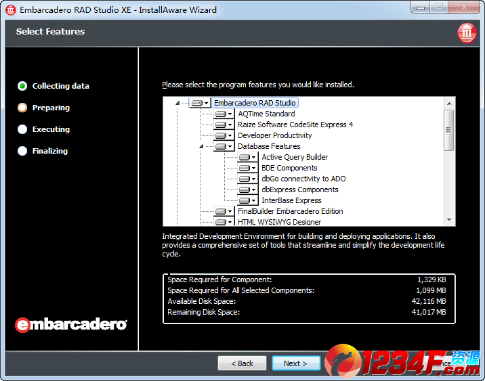
Task: Click feature icon next to Developer Productivity
Action: click(220, 135)
